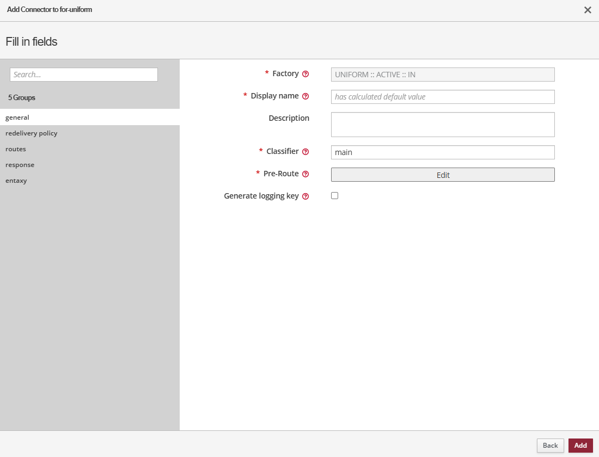Click help icon beside Pre-Route
Viewport: 599px width, 457px height.
tap(305, 174)
